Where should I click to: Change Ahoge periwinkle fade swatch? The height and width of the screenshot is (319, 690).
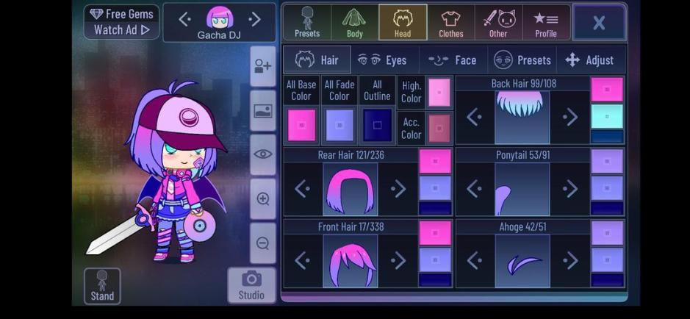click(x=607, y=260)
